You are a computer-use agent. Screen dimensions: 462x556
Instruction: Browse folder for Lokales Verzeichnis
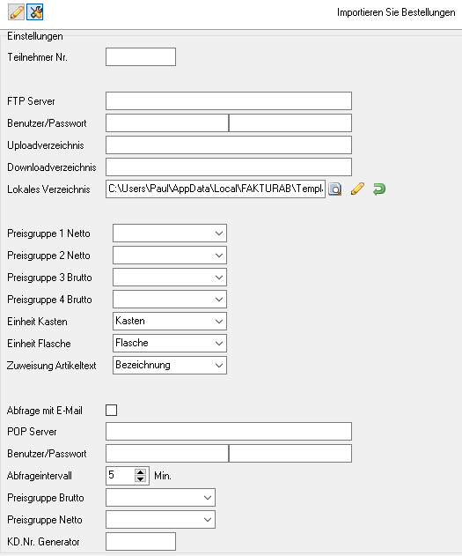(335, 189)
